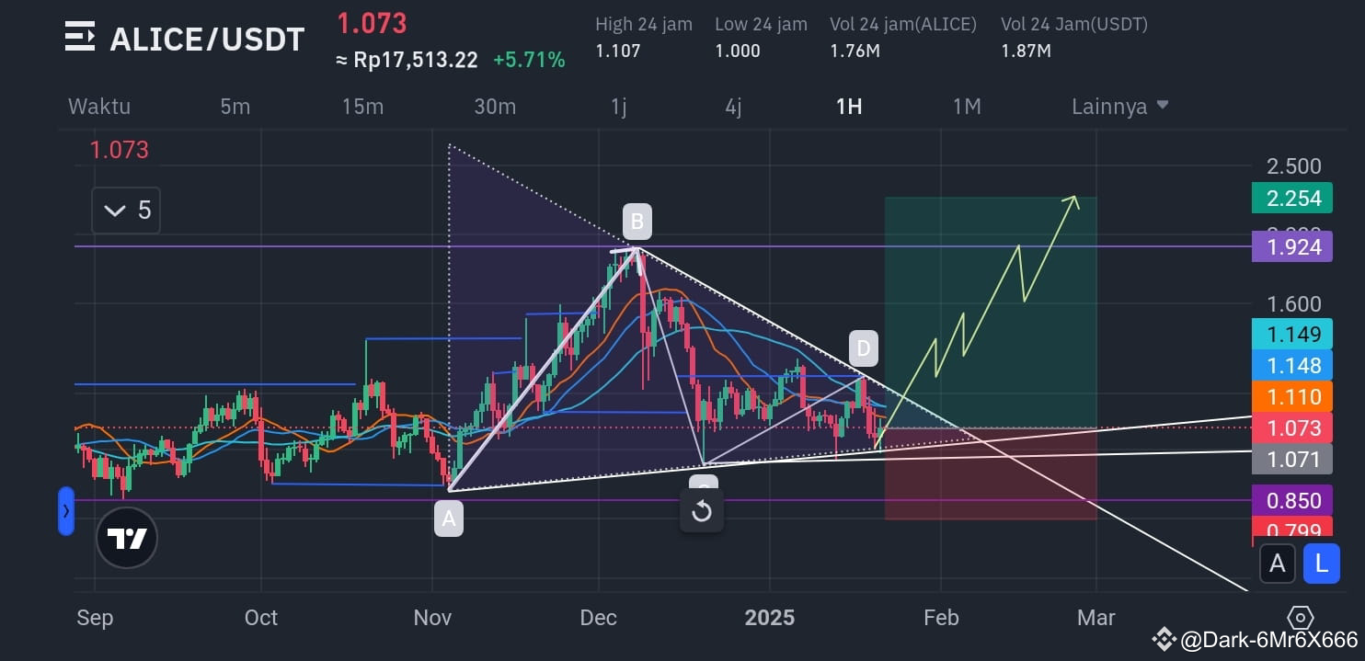Viewport: 1365px width, 661px height.
Task: Click the purple 1.924 price level label
Action: click(x=1291, y=246)
